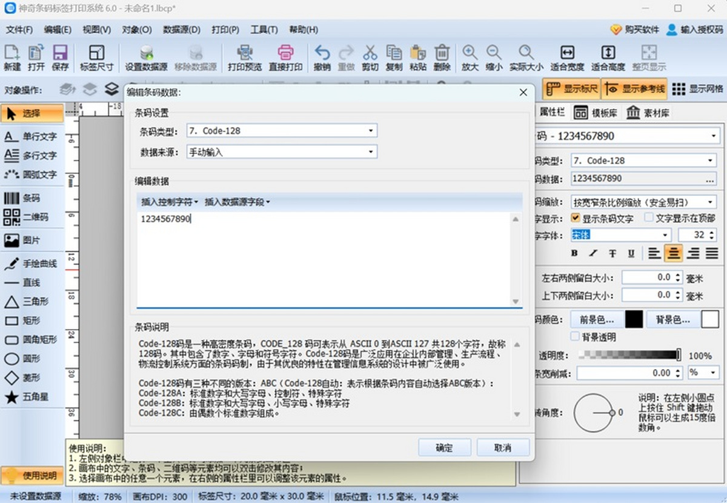Enable the 背景透明 checkbox
This screenshot has height=503, width=727.
pyautogui.click(x=575, y=336)
